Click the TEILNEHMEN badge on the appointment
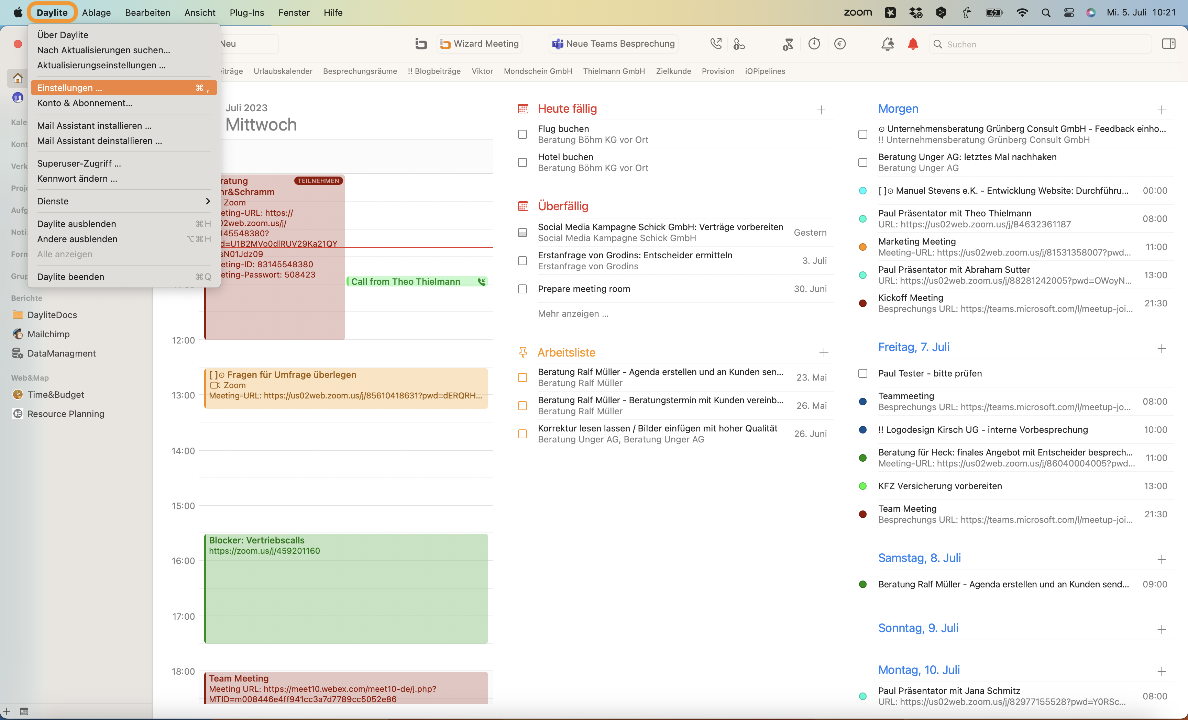Screen dimensions: 1188x720 [318, 181]
